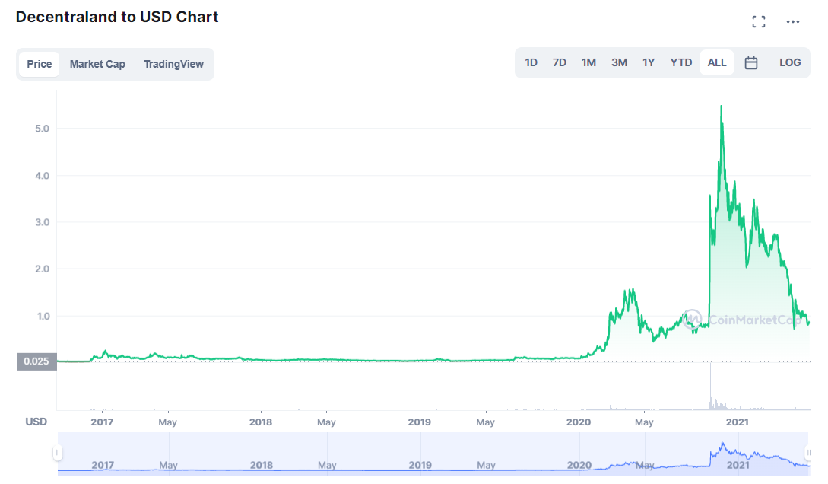Viewport: 828px width, 484px height.
Task: Choose the 1M time range
Action: tap(588, 63)
